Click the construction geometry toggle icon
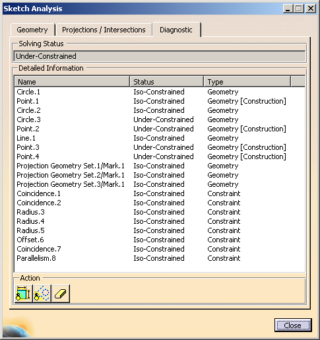The width and height of the screenshot is (320, 340). click(x=42, y=294)
